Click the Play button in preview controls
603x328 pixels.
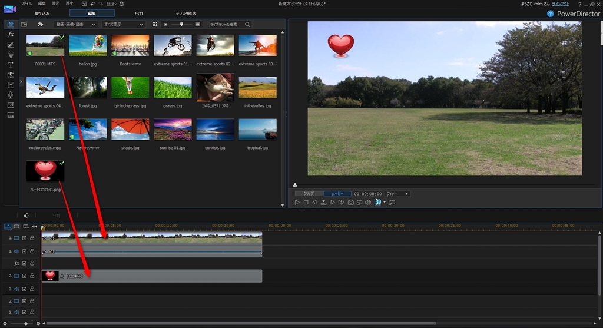point(297,202)
